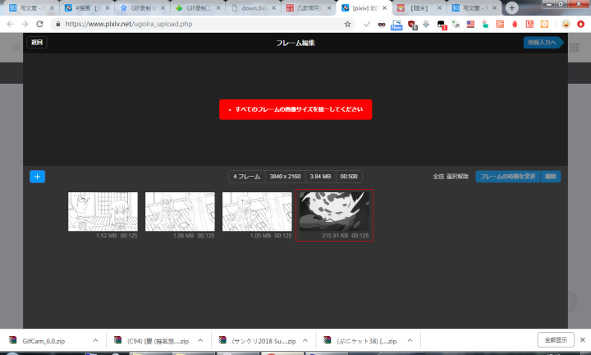Click the 全选 select-all link
591x355 pixels.
coord(438,177)
